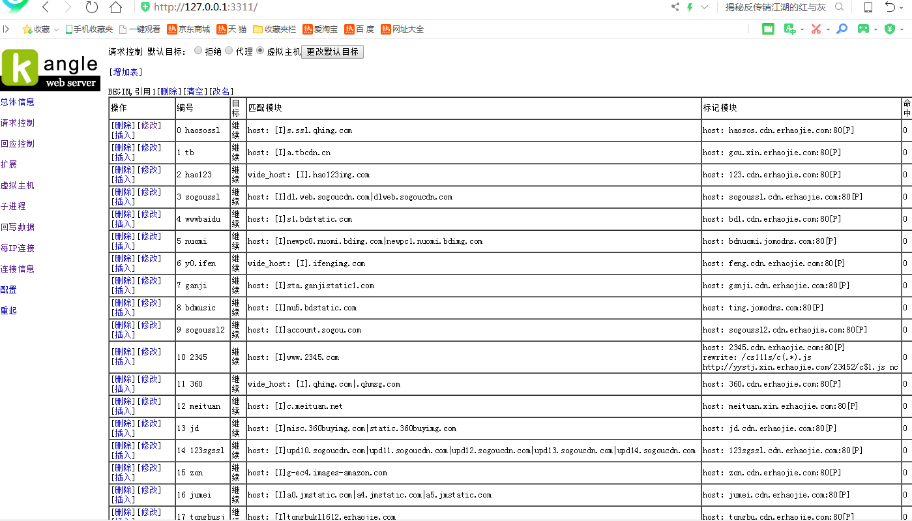This screenshot has width=912, height=521.
Task: Go back to the previous page
Action: (45, 7)
